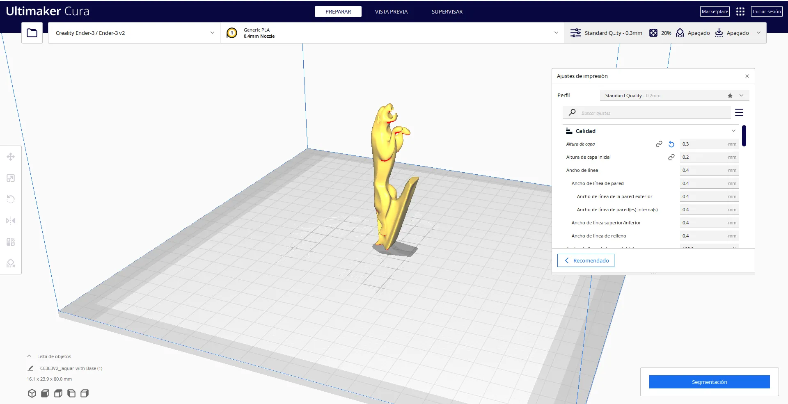Toggle the star favorite on the profile

tap(730, 96)
